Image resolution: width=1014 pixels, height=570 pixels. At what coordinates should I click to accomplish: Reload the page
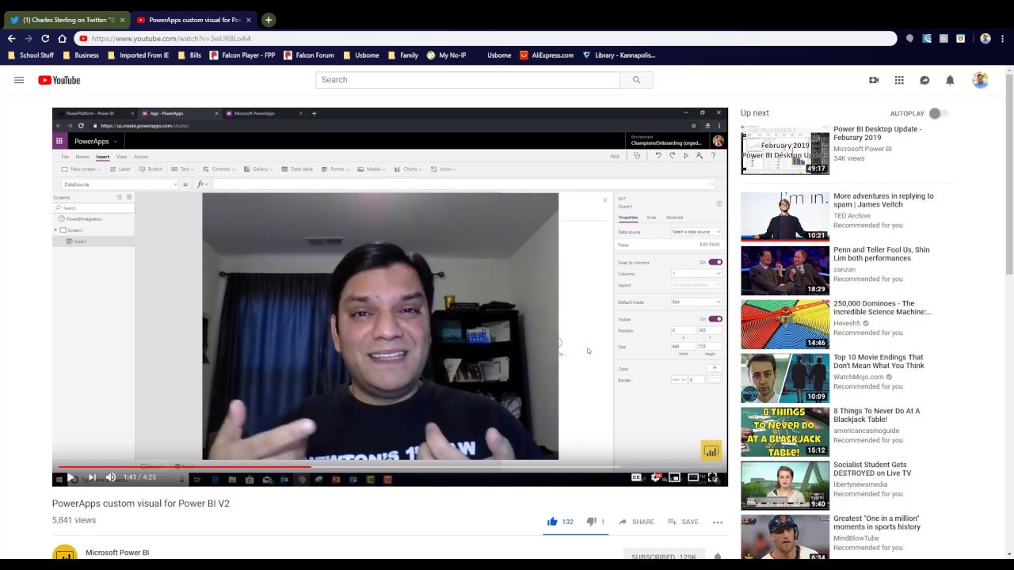click(45, 38)
